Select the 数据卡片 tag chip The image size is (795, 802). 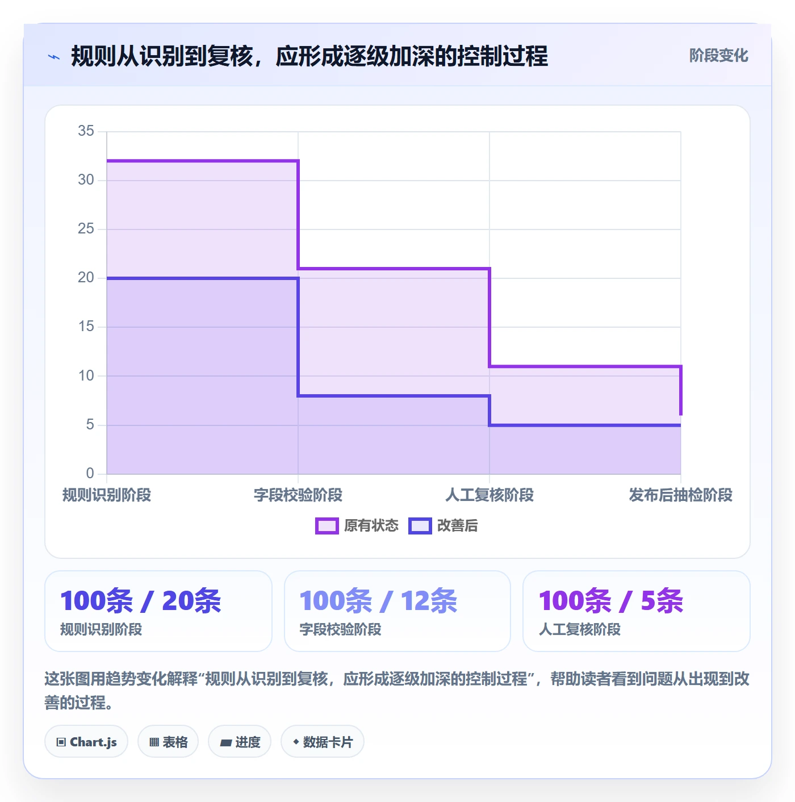coord(323,742)
